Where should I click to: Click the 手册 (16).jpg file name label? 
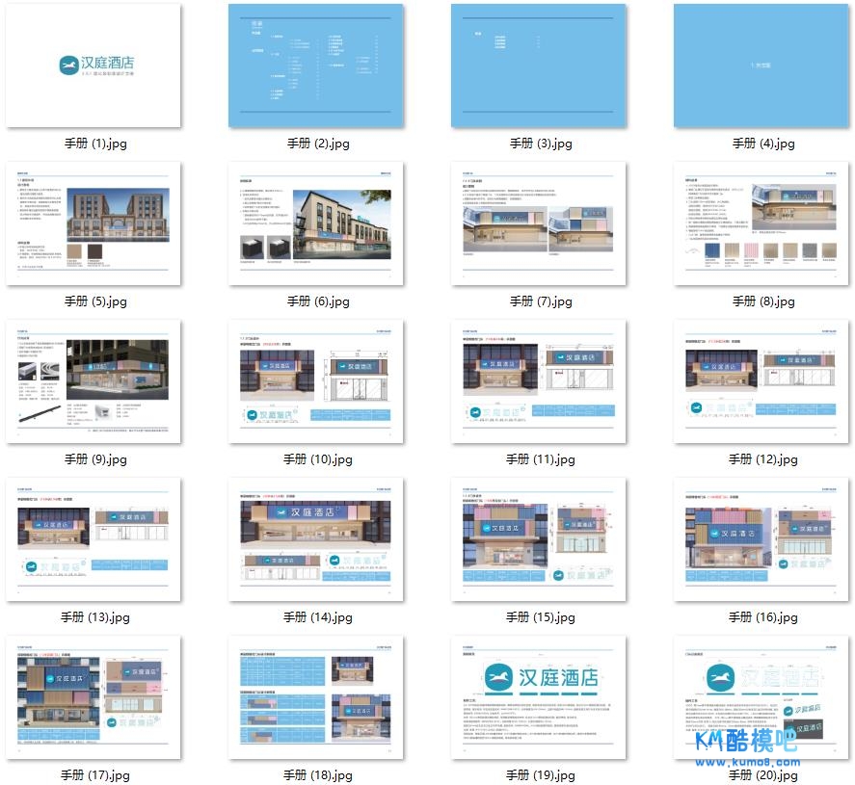point(763,617)
